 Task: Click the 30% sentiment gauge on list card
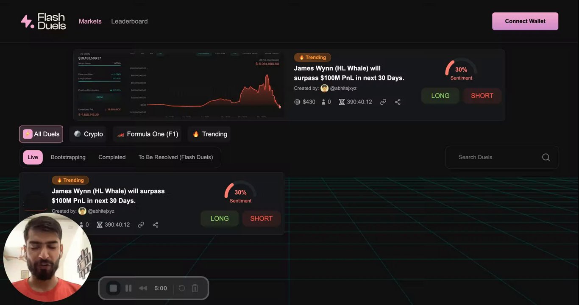[x=240, y=192]
